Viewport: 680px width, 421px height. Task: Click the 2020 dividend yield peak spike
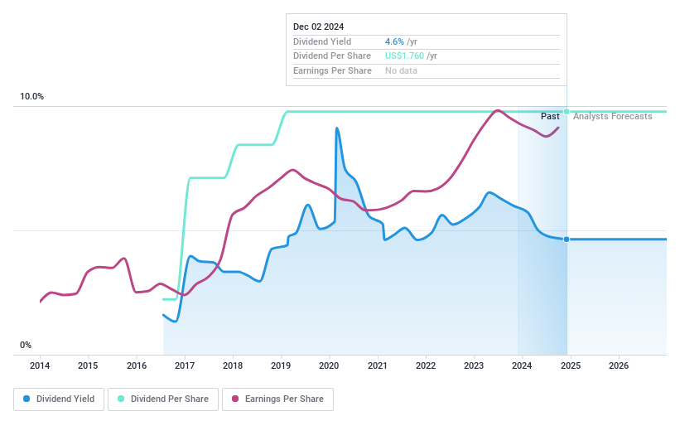336,128
